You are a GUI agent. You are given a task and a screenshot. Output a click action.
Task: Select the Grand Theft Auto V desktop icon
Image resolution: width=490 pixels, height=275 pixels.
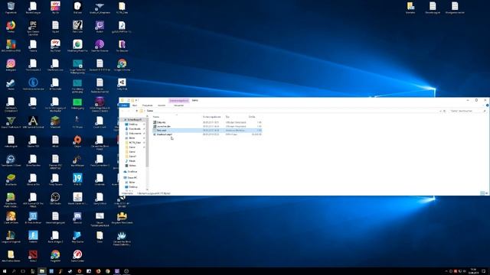coord(11,122)
